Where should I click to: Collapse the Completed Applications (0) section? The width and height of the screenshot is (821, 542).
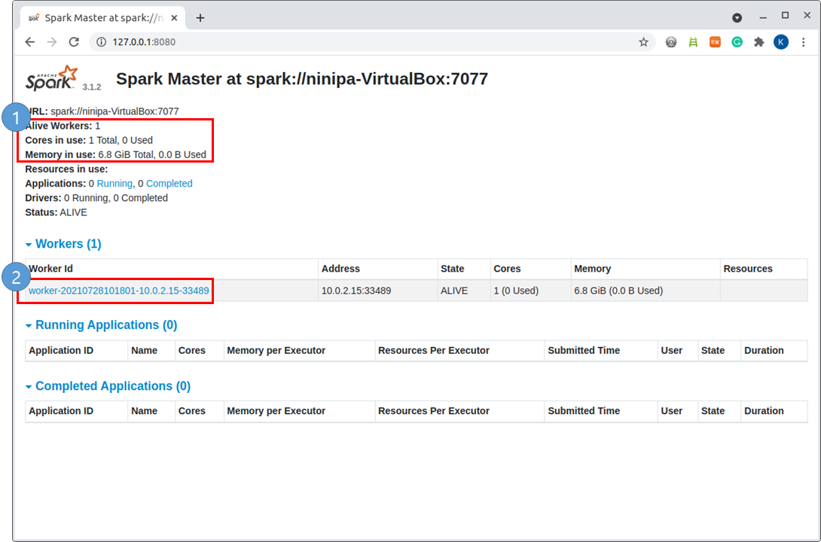pos(108,386)
